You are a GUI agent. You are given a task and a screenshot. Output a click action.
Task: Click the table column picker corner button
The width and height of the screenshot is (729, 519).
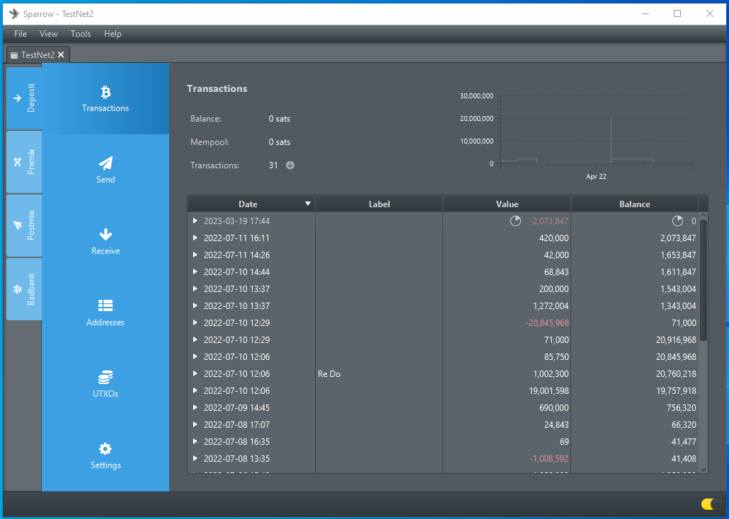click(x=704, y=204)
